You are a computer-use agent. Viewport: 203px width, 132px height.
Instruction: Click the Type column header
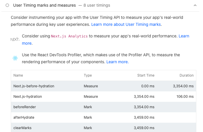(88, 75)
